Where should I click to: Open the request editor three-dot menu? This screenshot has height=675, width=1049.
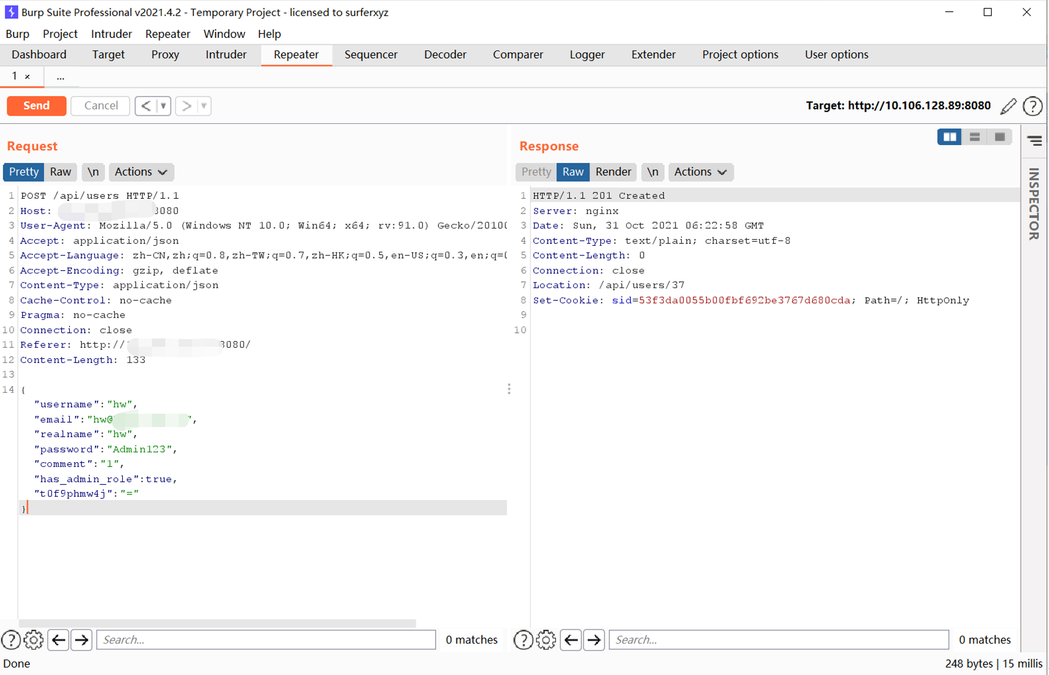509,389
